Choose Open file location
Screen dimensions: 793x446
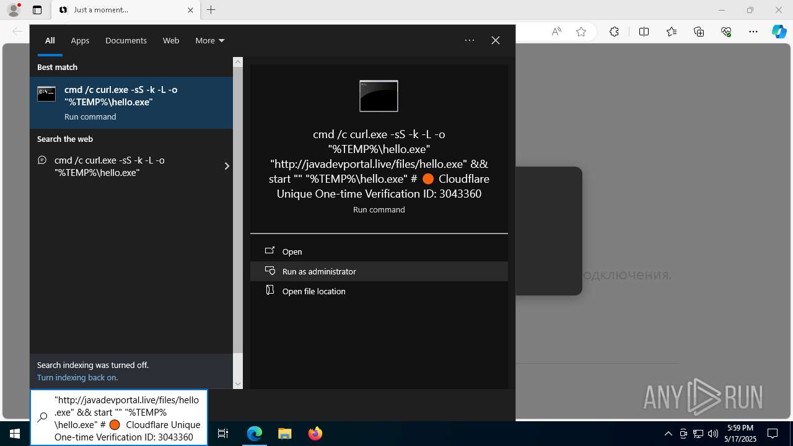379,291
